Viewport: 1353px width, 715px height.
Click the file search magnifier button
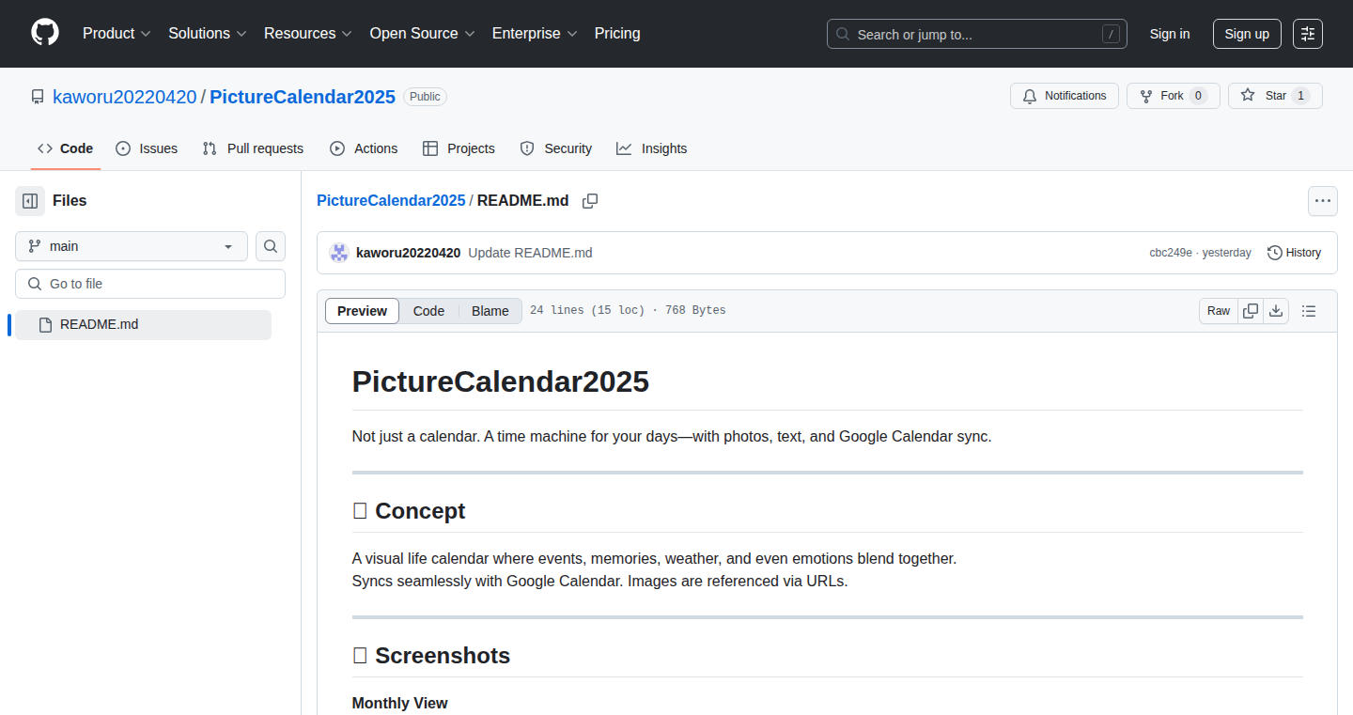(271, 246)
